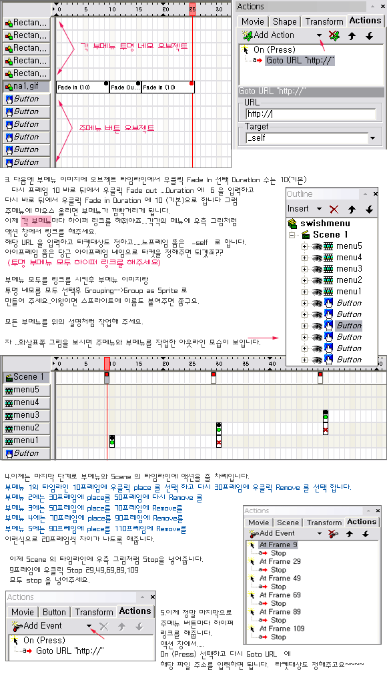
Task: Select Stop action under At Frame 109
Action: [278, 637]
